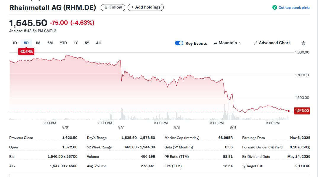
Task: Switch to the 1M range tab
Action: (x=38, y=43)
